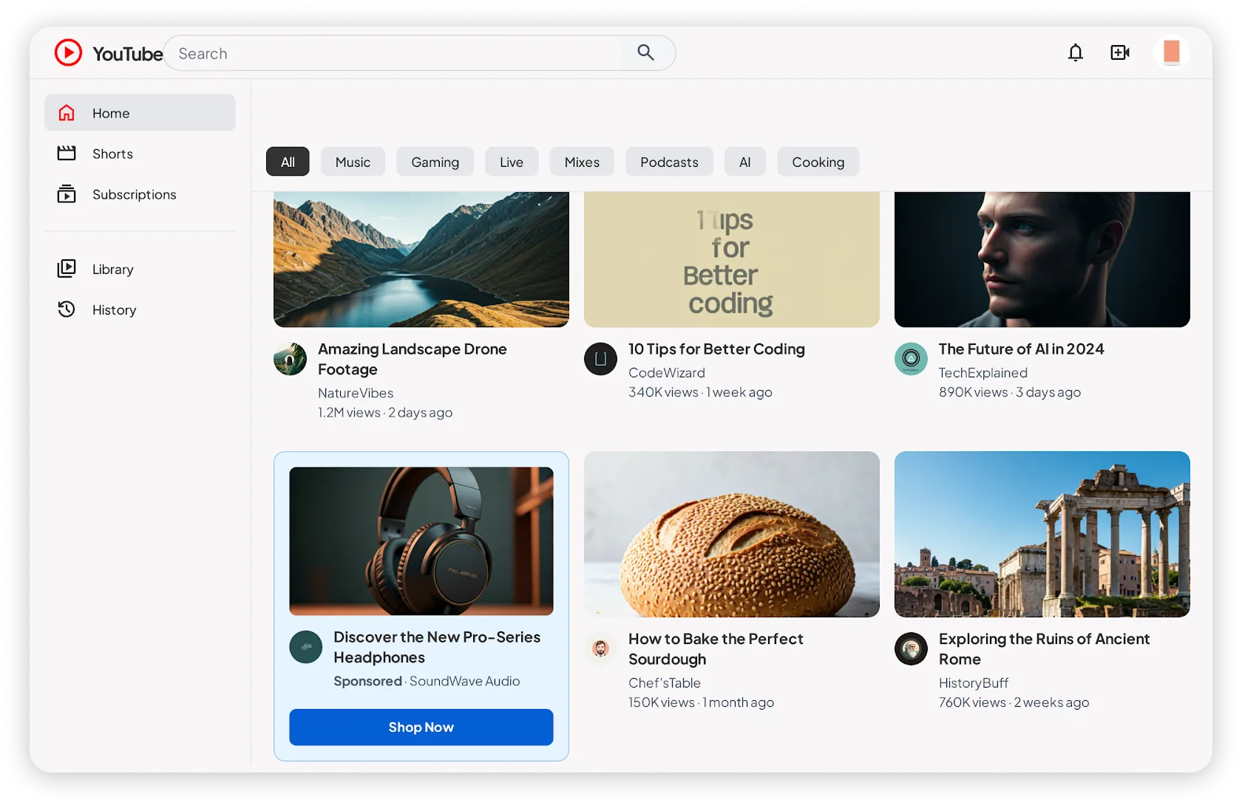Switch to the Gaming filter chip
This screenshot has width=1242, height=805.
pos(435,162)
